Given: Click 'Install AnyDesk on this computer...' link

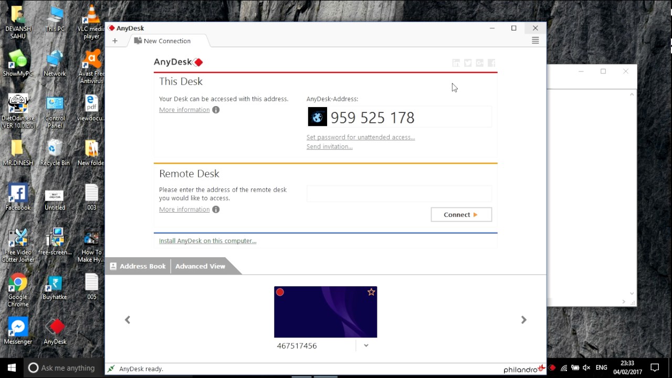Looking at the screenshot, I should (x=207, y=241).
